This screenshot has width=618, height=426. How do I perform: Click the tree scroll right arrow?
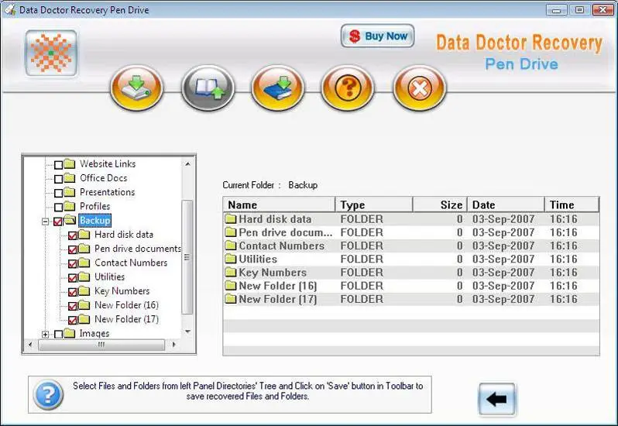[x=173, y=345]
